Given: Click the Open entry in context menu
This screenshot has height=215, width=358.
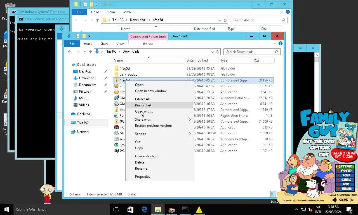Looking at the screenshot, I should pos(139,85).
